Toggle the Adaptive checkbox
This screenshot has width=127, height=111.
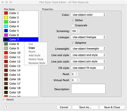73,43
